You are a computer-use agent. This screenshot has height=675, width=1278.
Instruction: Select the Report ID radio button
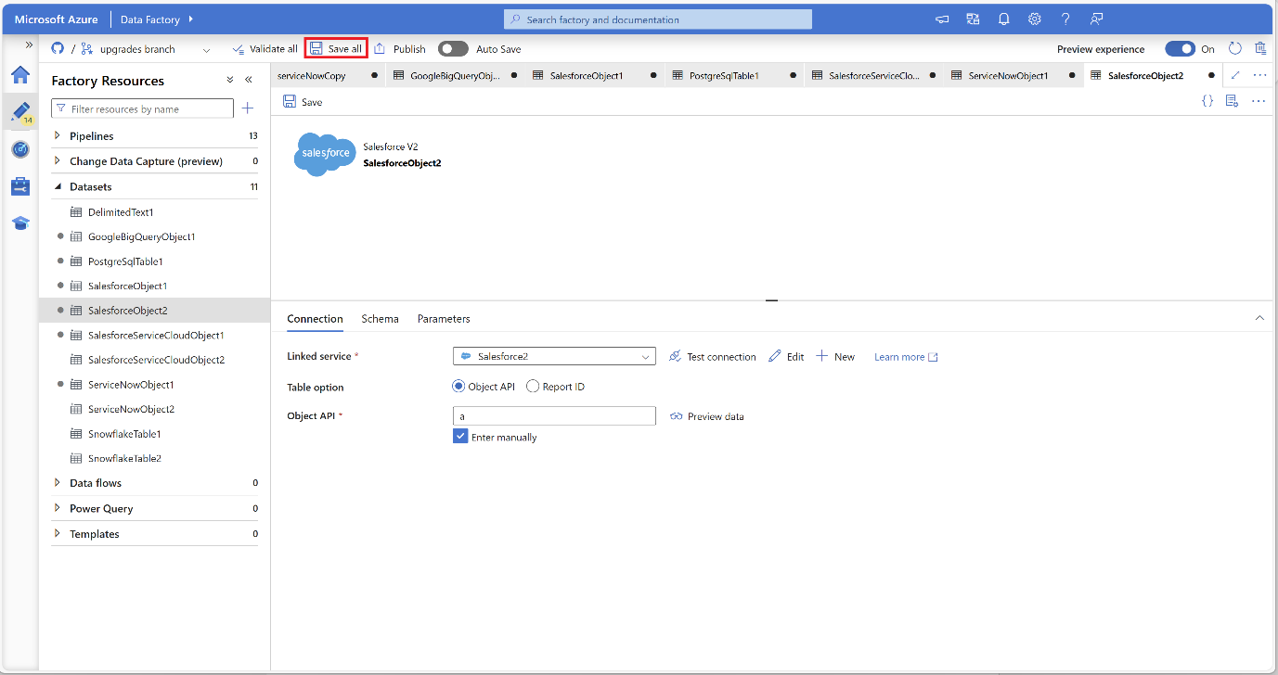[x=533, y=387]
